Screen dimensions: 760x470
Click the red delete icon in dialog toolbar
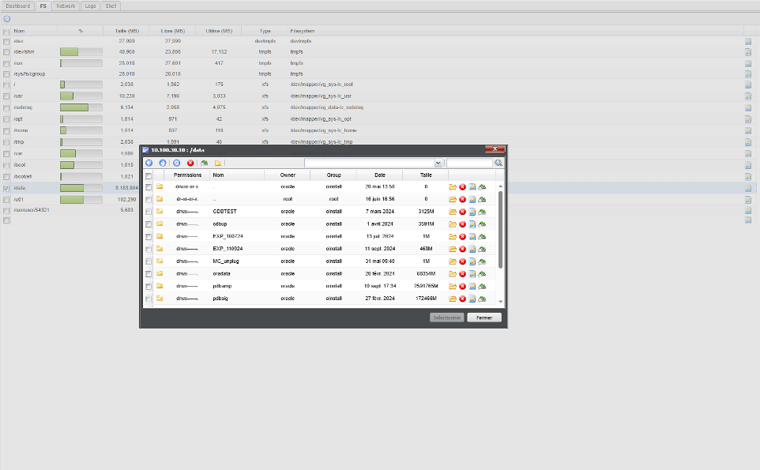tap(190, 163)
